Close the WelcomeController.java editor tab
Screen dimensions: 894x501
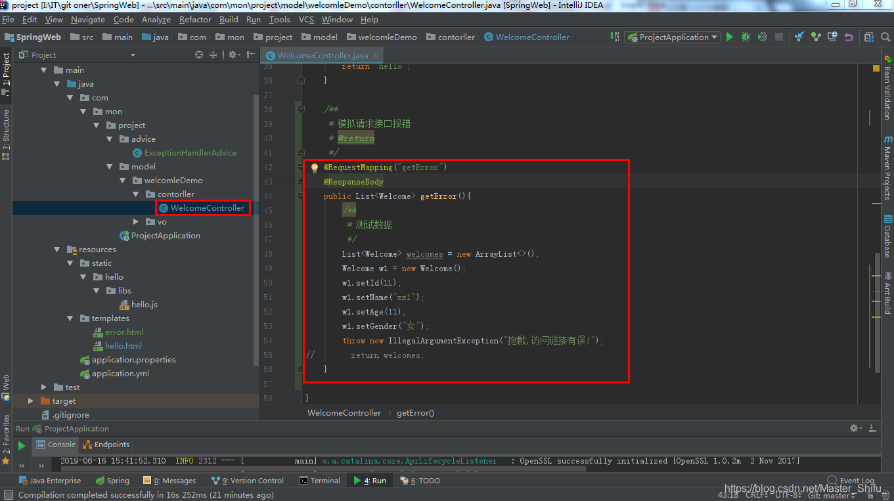click(375, 56)
